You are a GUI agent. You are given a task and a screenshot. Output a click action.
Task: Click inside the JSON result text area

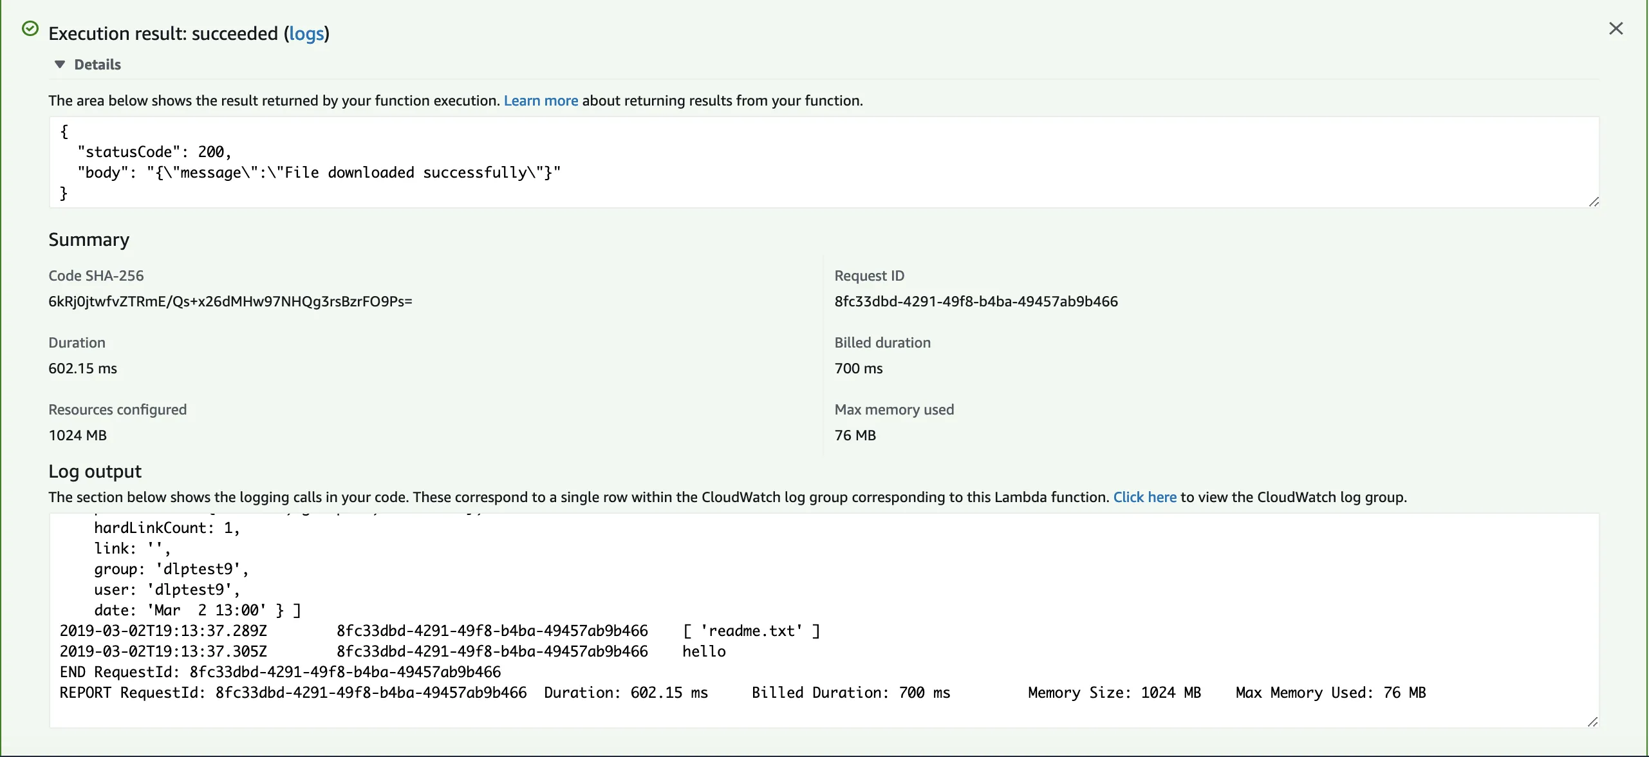click(x=901, y=162)
